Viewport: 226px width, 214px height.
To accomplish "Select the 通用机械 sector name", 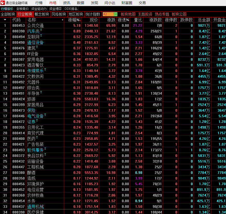I will coord(35,207).
